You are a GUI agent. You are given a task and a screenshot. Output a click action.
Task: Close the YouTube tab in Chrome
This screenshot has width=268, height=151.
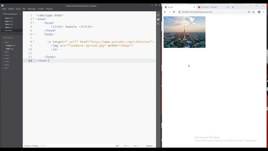coord(227,7)
